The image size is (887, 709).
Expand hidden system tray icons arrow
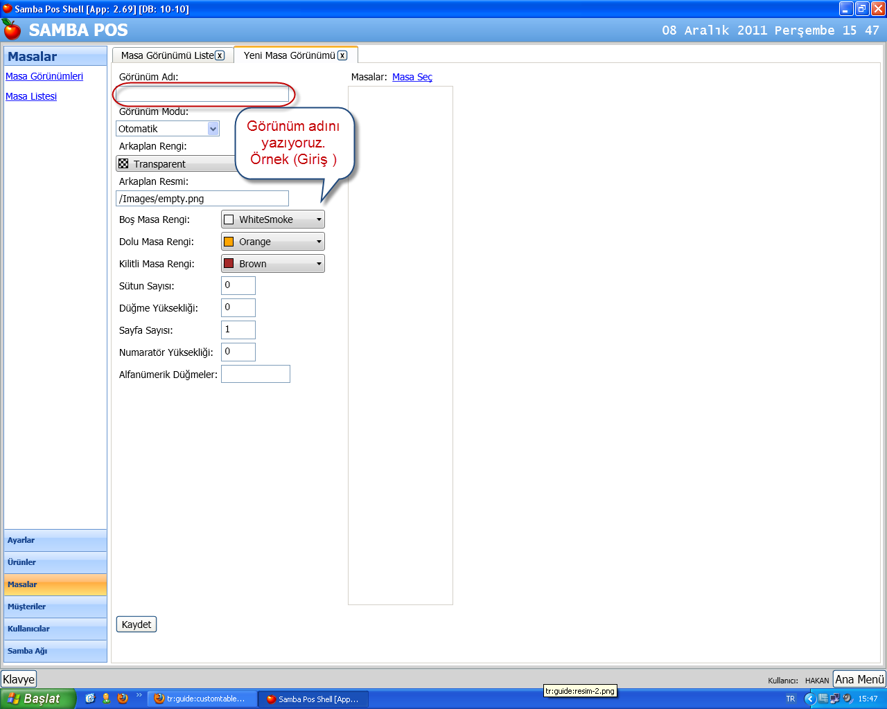point(809,699)
